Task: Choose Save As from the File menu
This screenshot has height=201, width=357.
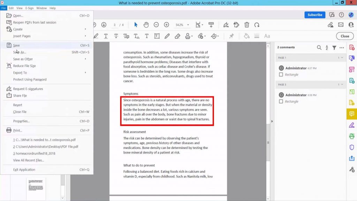Action: pos(19,52)
